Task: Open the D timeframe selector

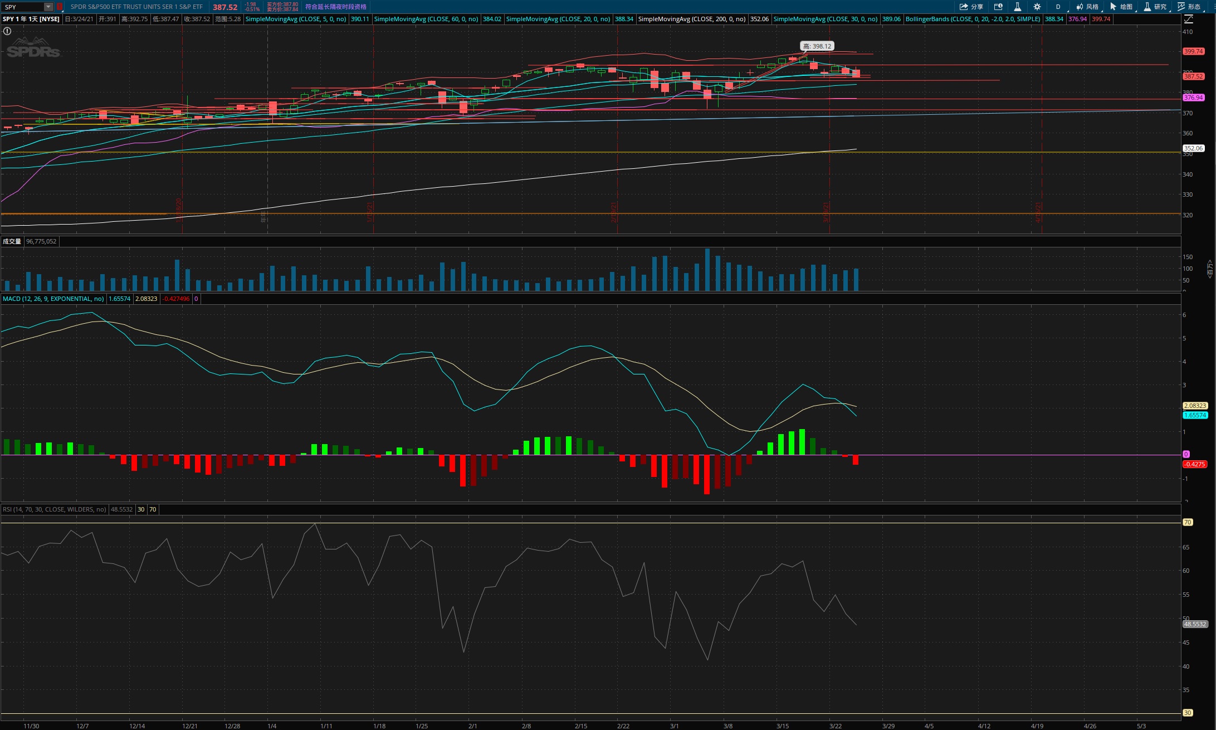Action: click(1058, 7)
